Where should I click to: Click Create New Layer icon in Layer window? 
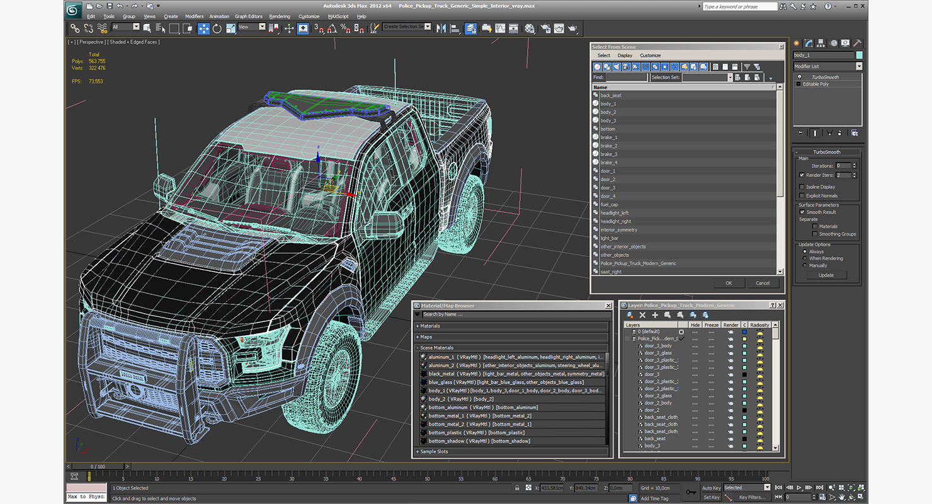pyautogui.click(x=630, y=314)
